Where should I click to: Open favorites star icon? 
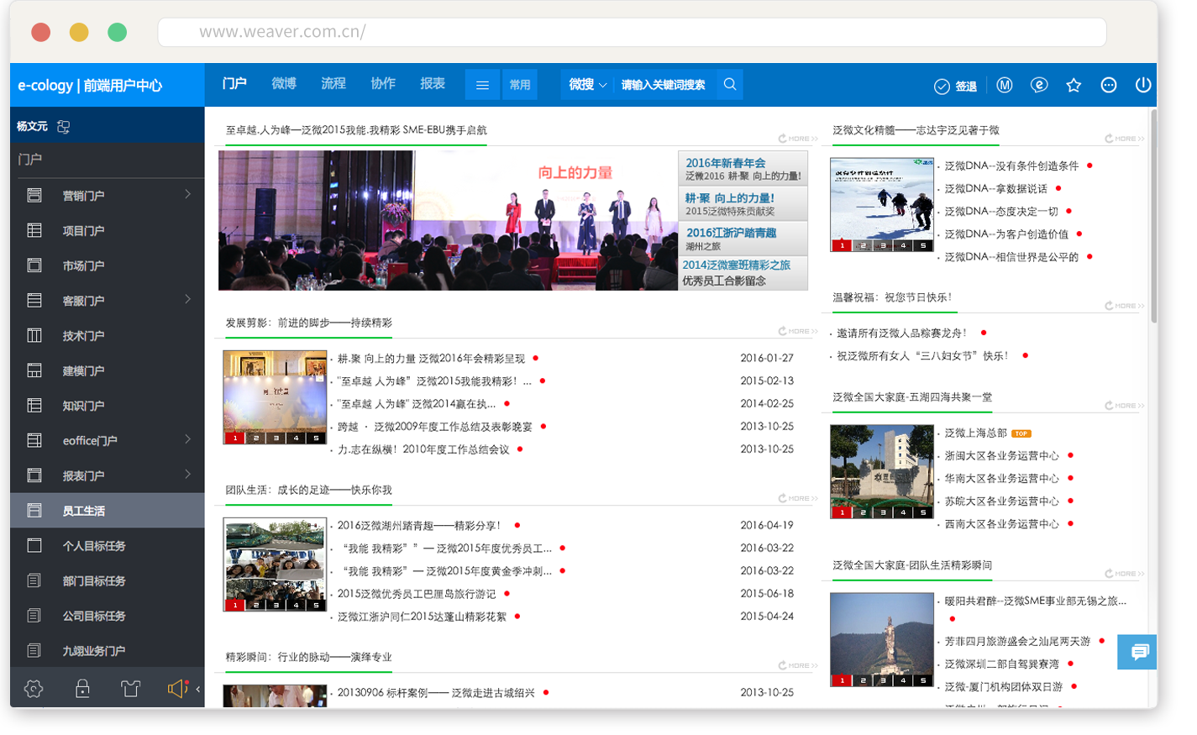(1074, 86)
